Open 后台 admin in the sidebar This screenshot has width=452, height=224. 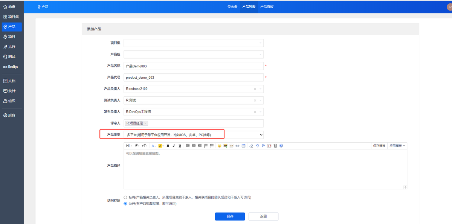click(x=12, y=115)
